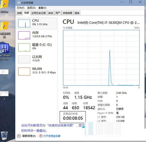Image resolution: width=146 pixels, height=142 pixels.
Task: Click the main CPU utilization graph
Action: click(101, 58)
